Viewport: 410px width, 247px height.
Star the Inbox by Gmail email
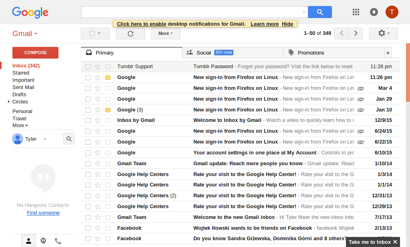98,120
